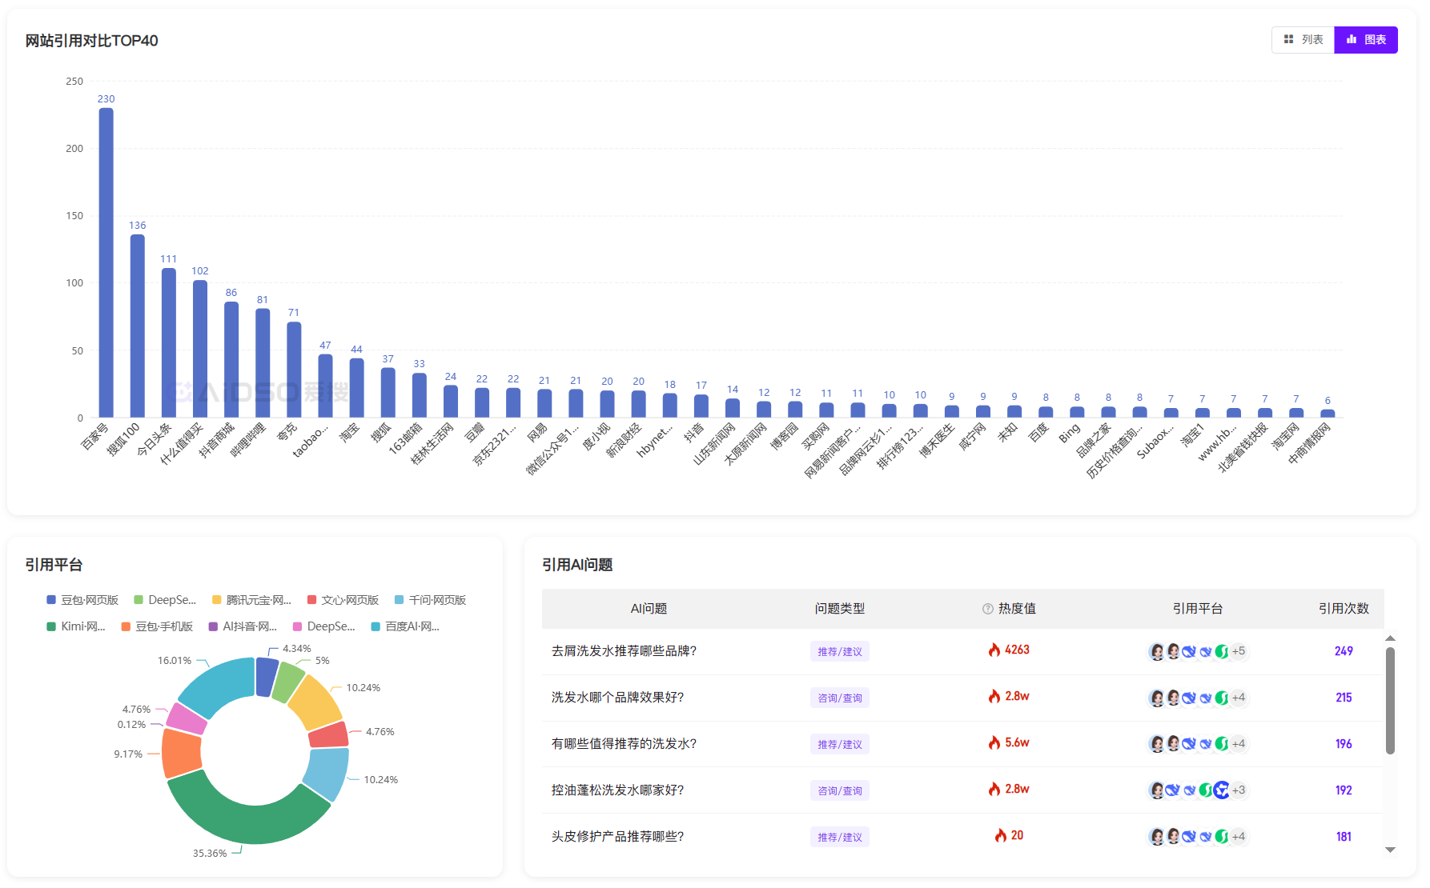Expand the +5 platforms badge in first row
The width and height of the screenshot is (1430, 888).
1239,651
